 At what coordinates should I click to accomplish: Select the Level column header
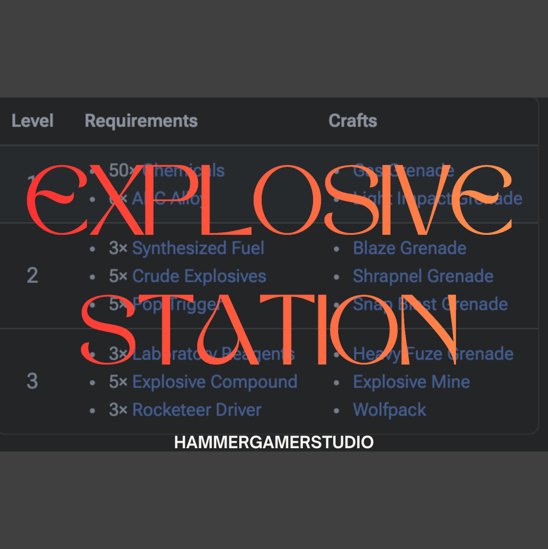32,121
